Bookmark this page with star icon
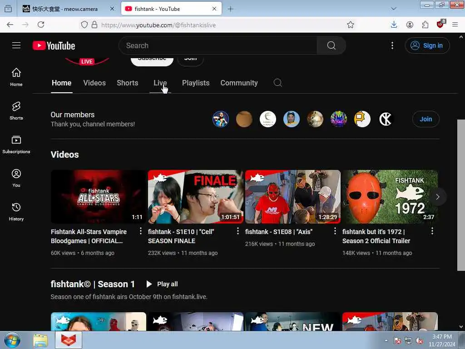 pyautogui.click(x=351, y=25)
